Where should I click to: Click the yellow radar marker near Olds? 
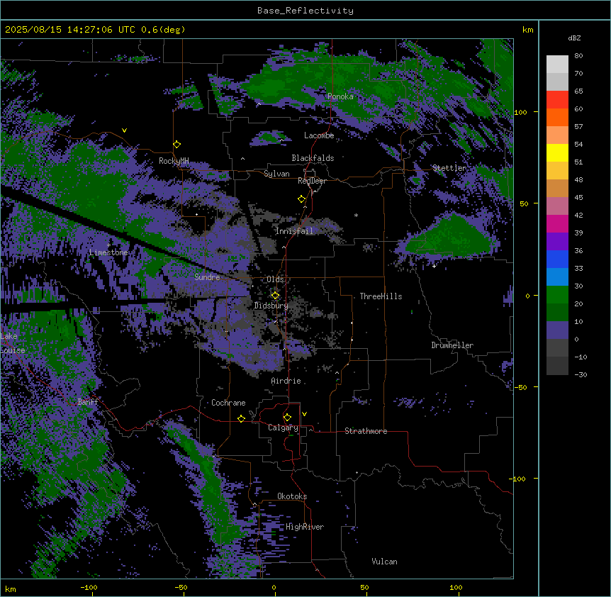tap(276, 296)
